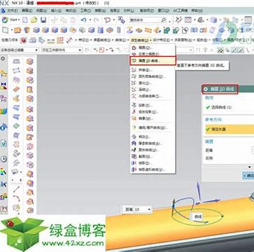Choose the 偏置 3D 曲线 menu entry

coord(153,61)
